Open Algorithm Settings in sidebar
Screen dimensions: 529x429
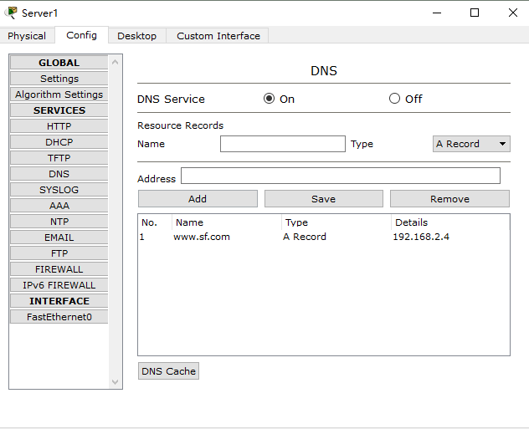59,94
